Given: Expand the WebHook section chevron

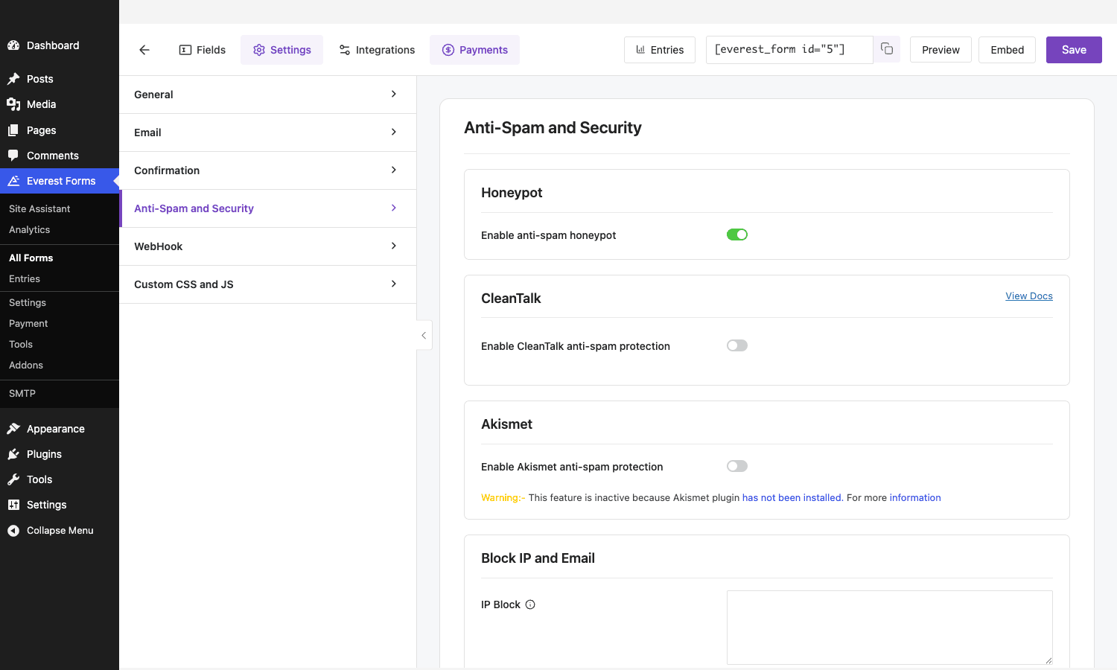Looking at the screenshot, I should point(394,246).
